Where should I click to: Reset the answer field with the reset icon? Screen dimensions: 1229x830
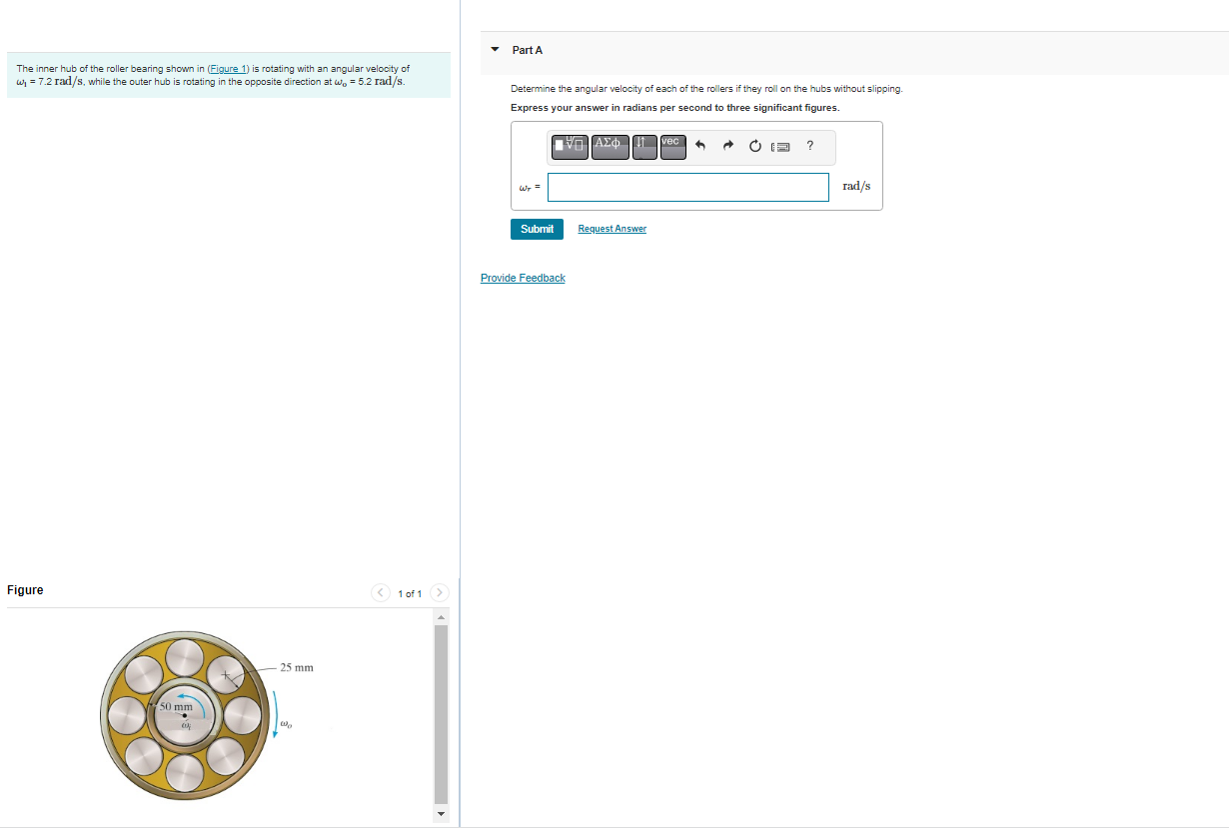754,146
